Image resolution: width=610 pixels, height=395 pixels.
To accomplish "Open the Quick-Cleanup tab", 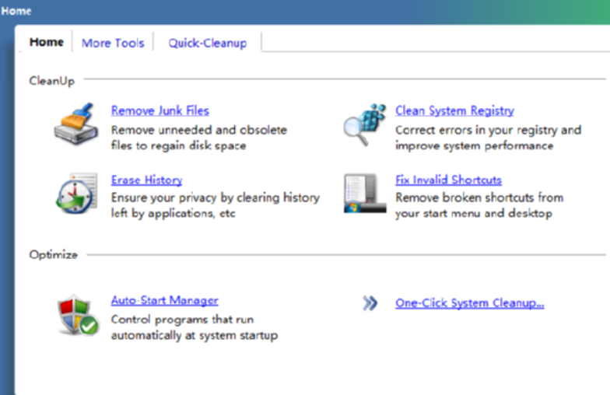I will (207, 43).
